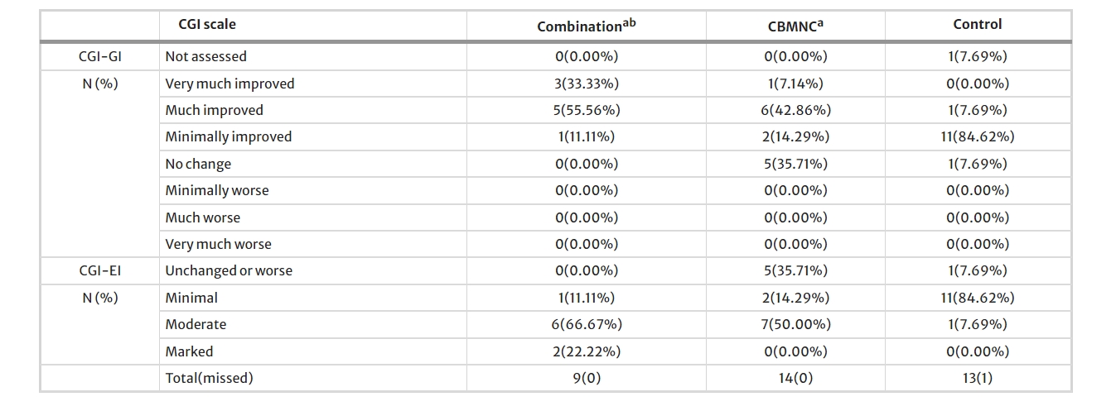Select the 7(50.00%) CBMNC cell
This screenshot has height=406, width=1116.
(x=795, y=324)
